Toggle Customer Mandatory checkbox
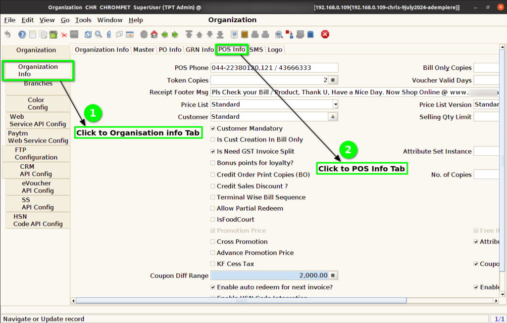The height and width of the screenshot is (323, 507). point(213,128)
